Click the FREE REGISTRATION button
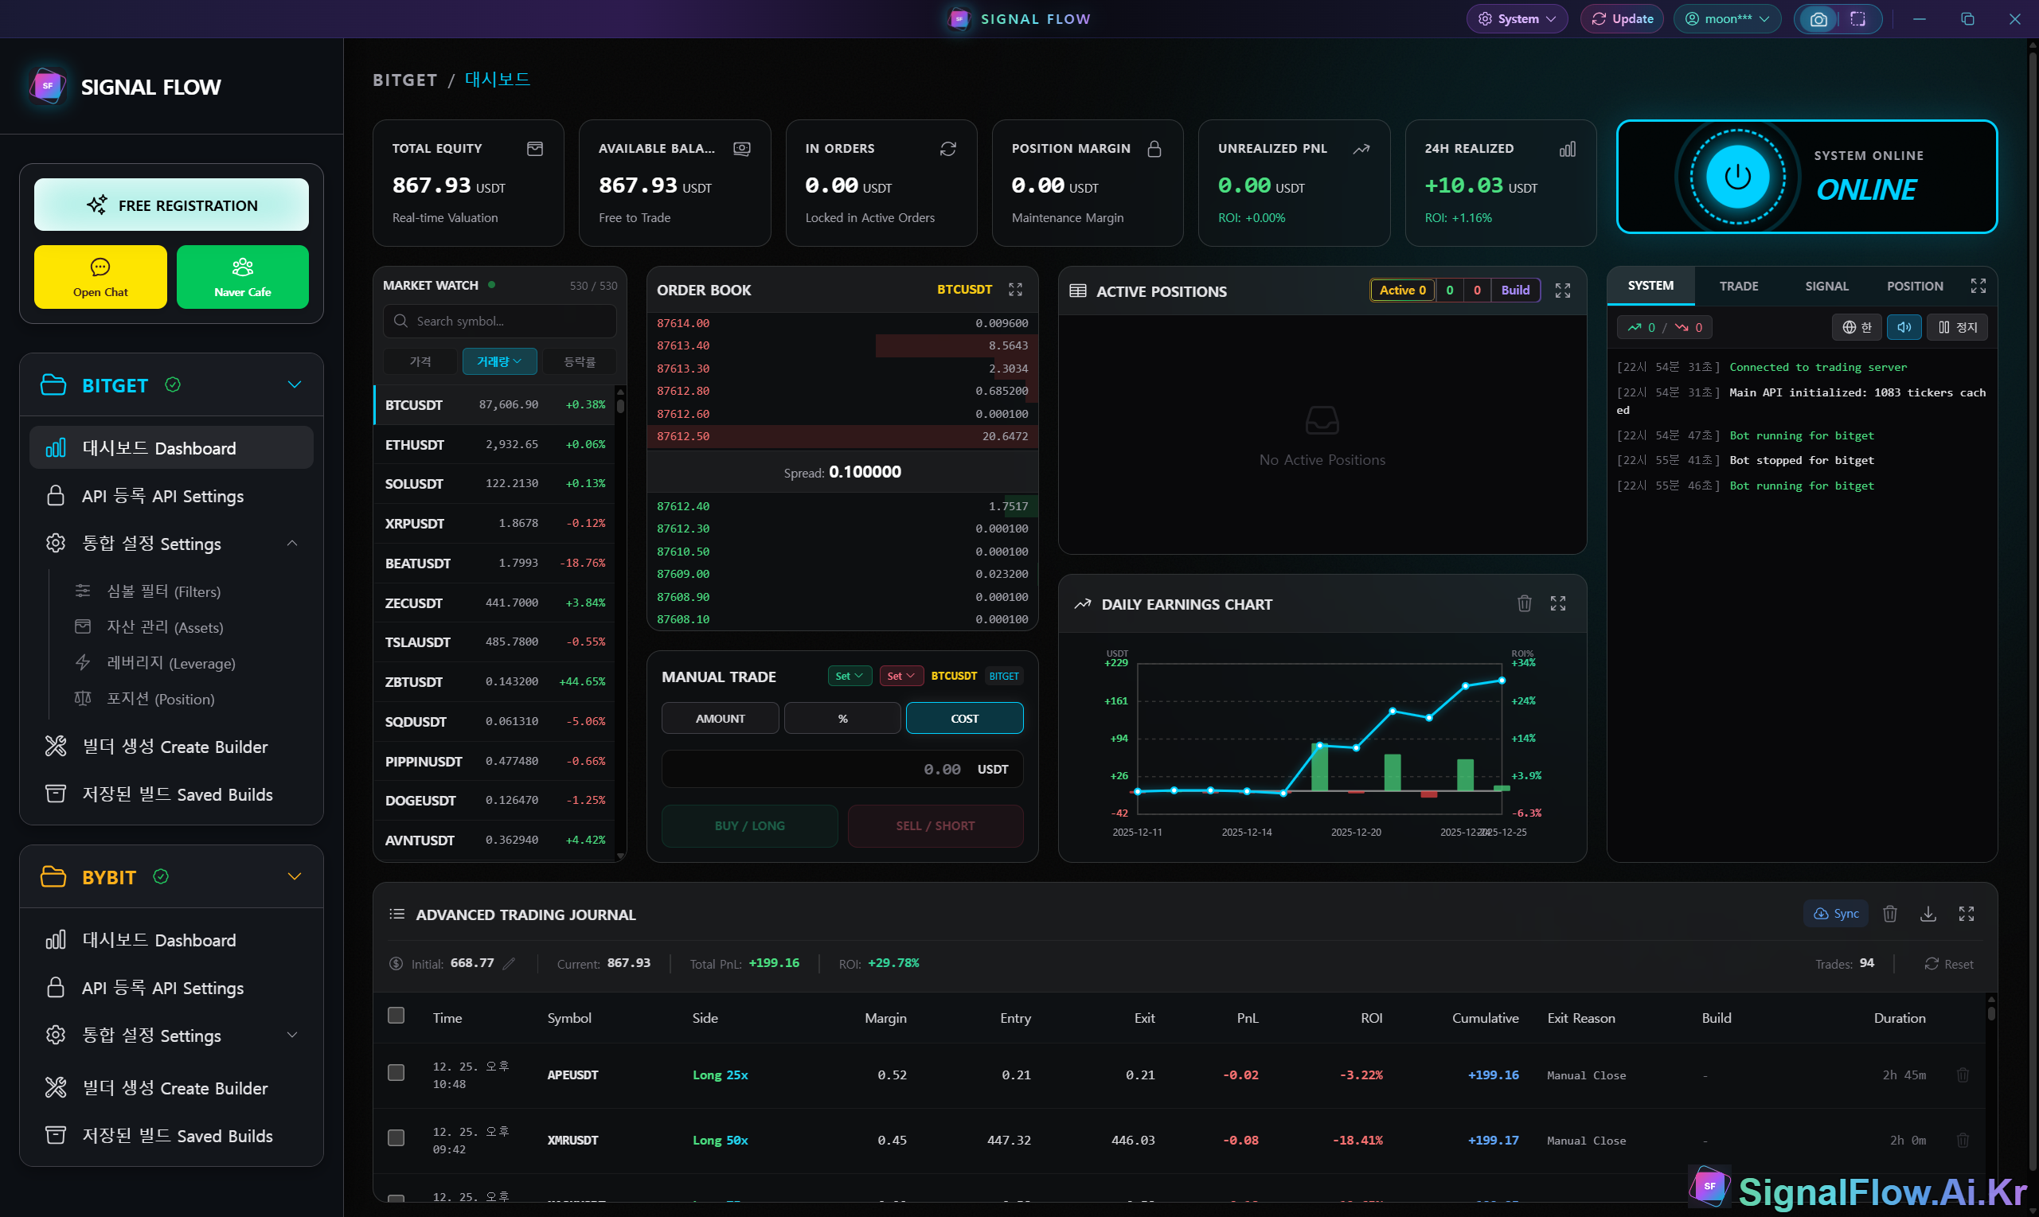Viewport: 2039px width, 1217px height. 171,205
